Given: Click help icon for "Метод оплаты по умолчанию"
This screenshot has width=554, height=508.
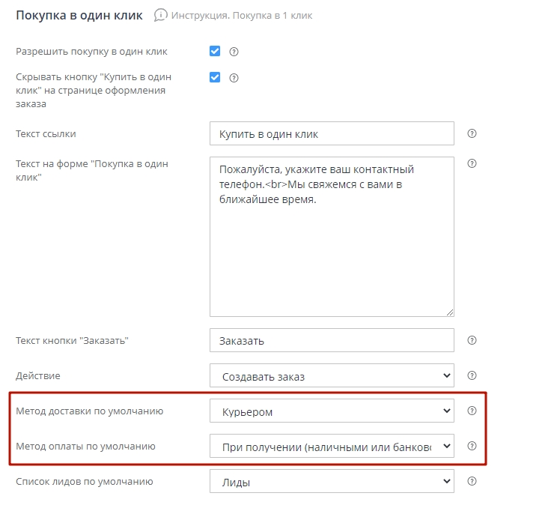Looking at the screenshot, I should coord(472,446).
